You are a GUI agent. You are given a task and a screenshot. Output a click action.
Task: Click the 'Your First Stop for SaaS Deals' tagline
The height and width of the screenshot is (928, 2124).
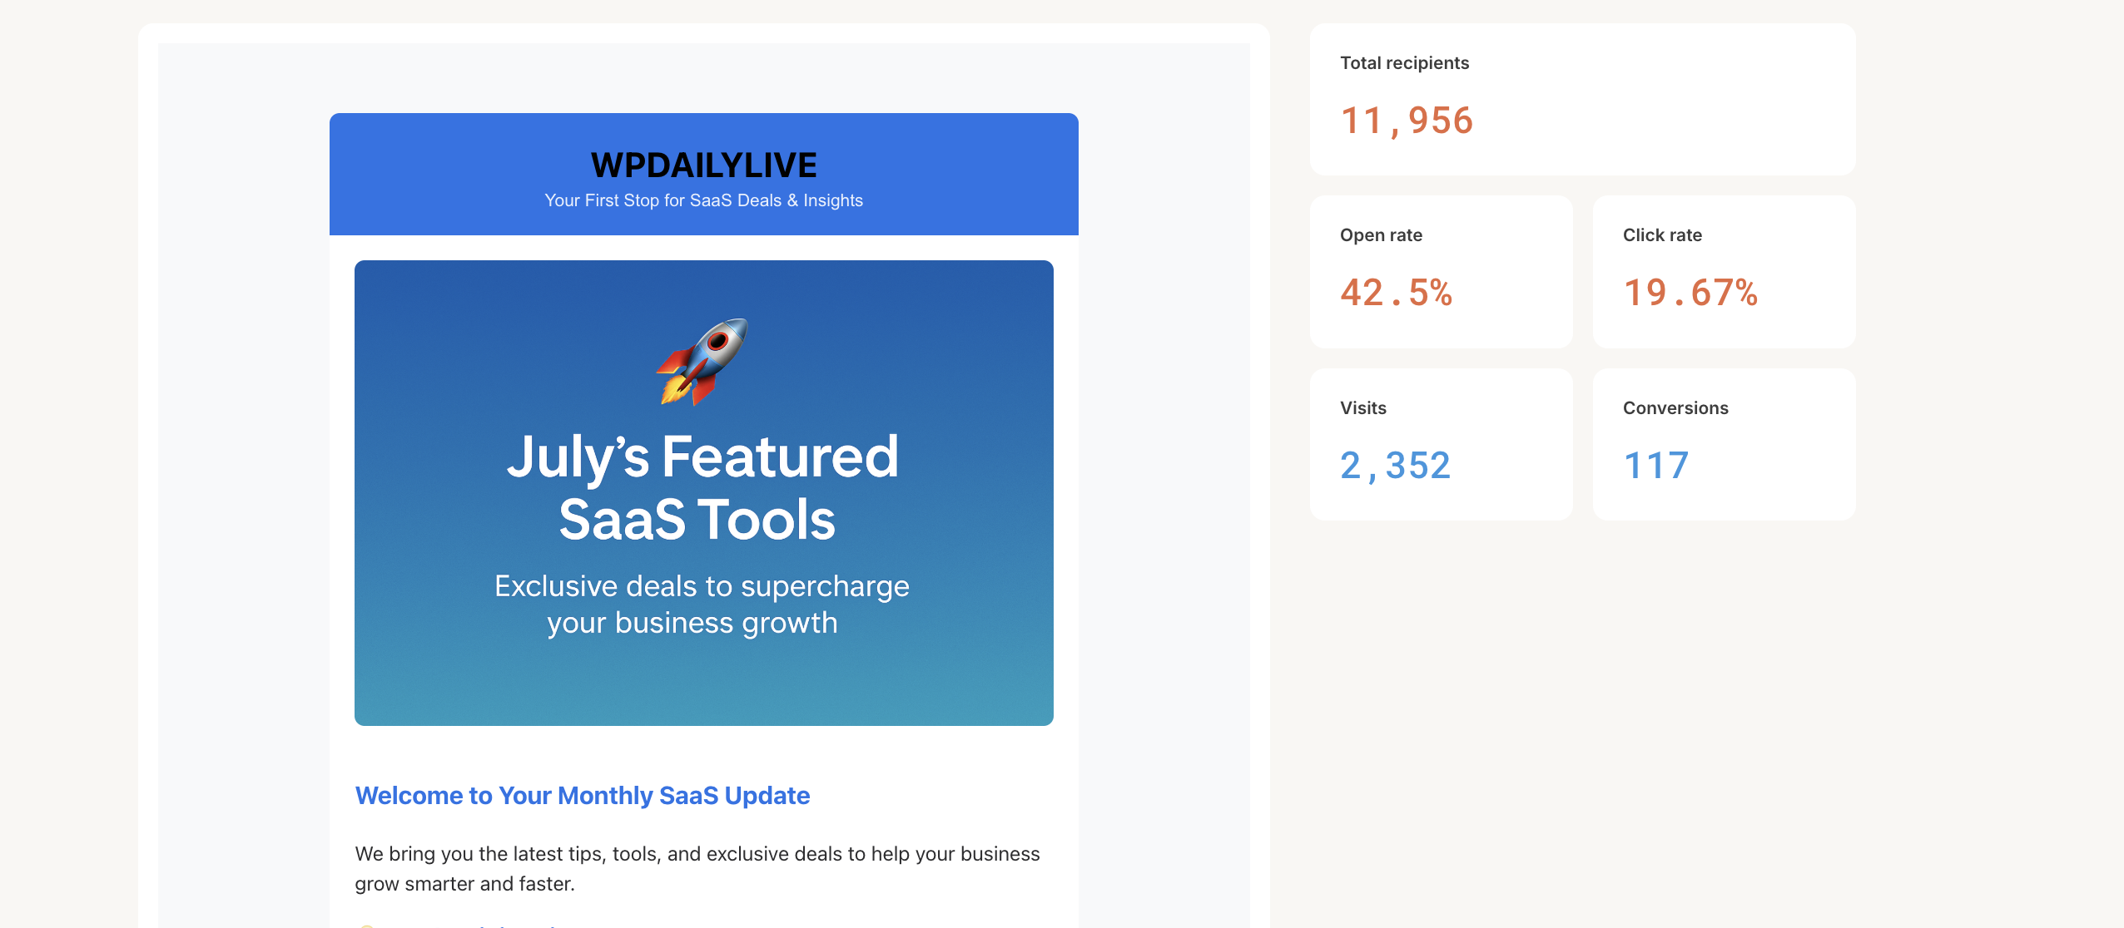click(703, 200)
